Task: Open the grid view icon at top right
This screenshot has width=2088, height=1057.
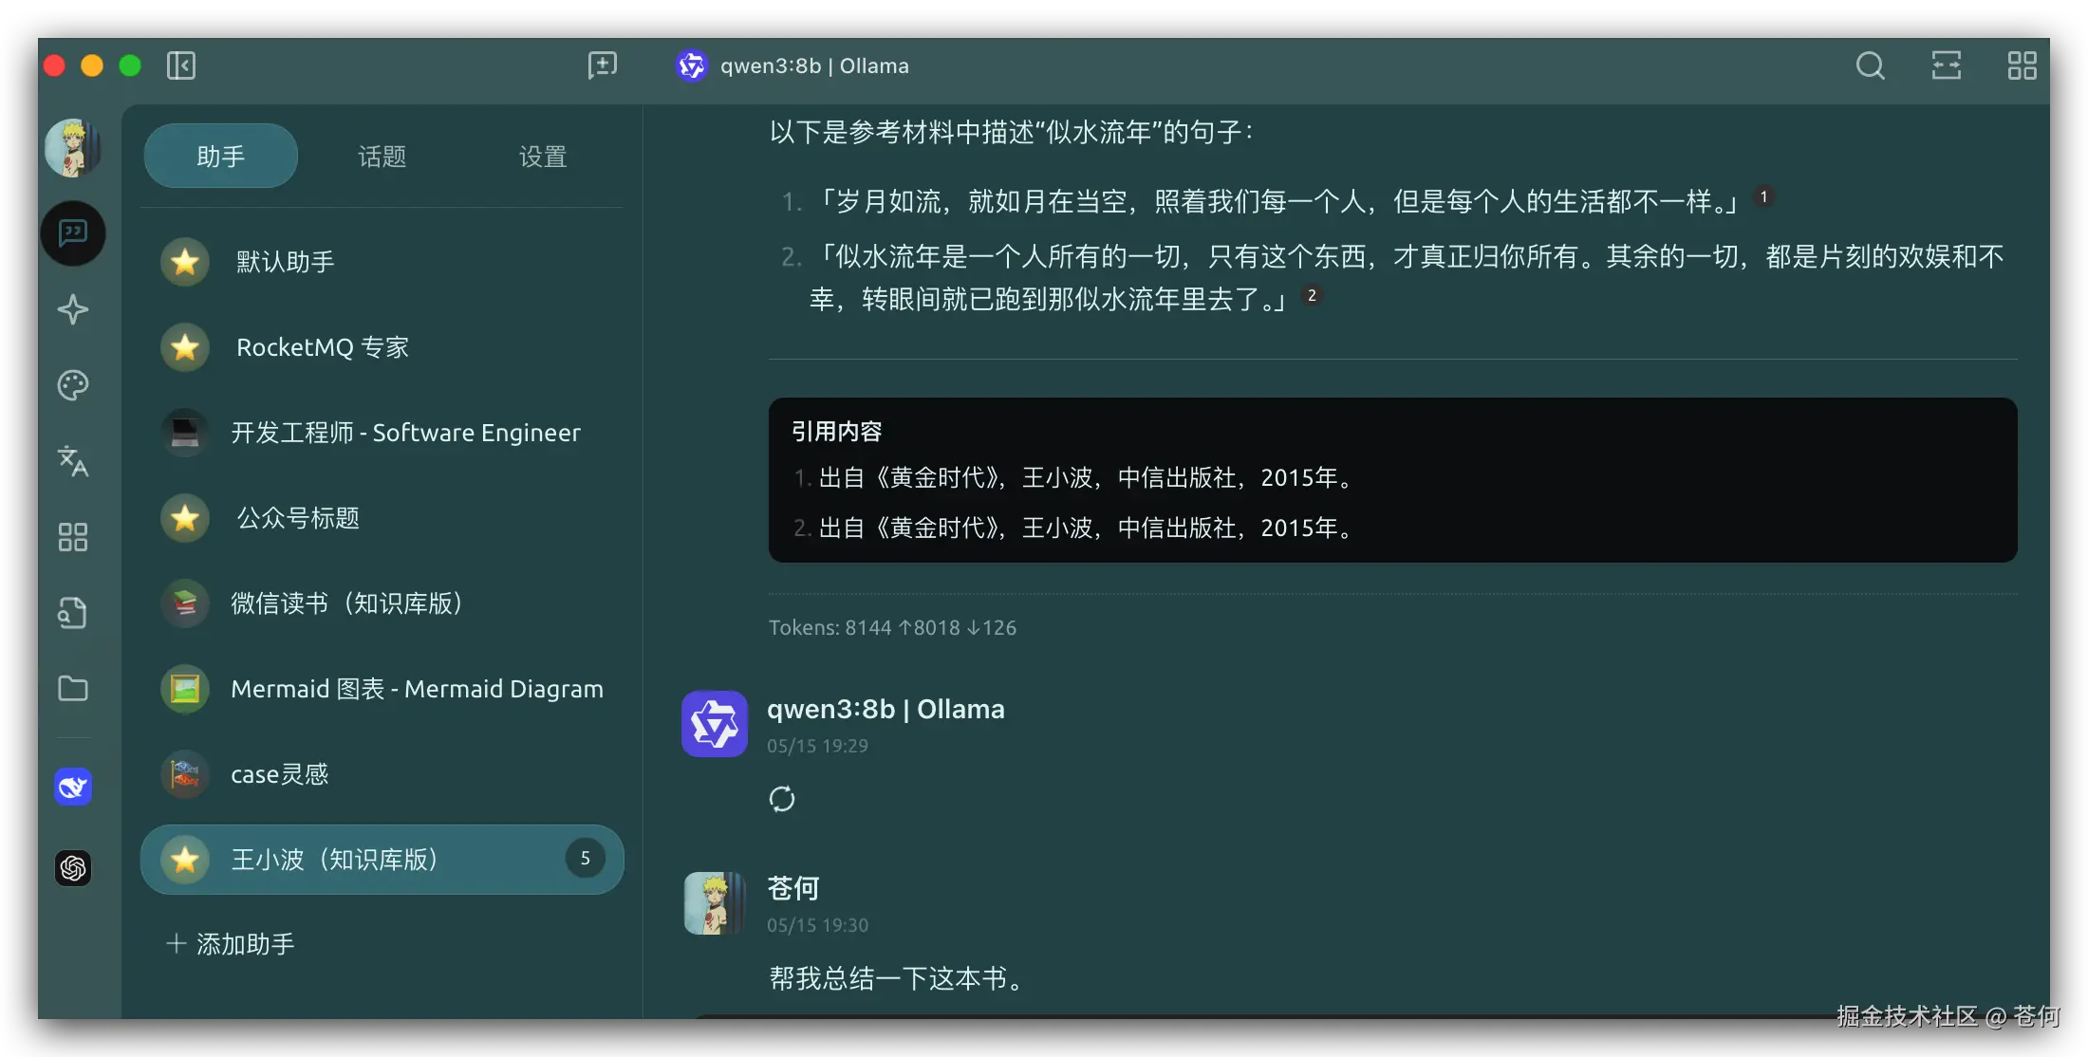Action: tap(2022, 65)
